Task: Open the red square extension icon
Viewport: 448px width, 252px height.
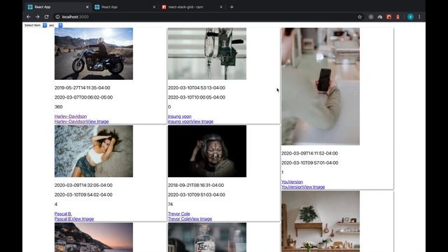Action: pyautogui.click(x=389, y=17)
